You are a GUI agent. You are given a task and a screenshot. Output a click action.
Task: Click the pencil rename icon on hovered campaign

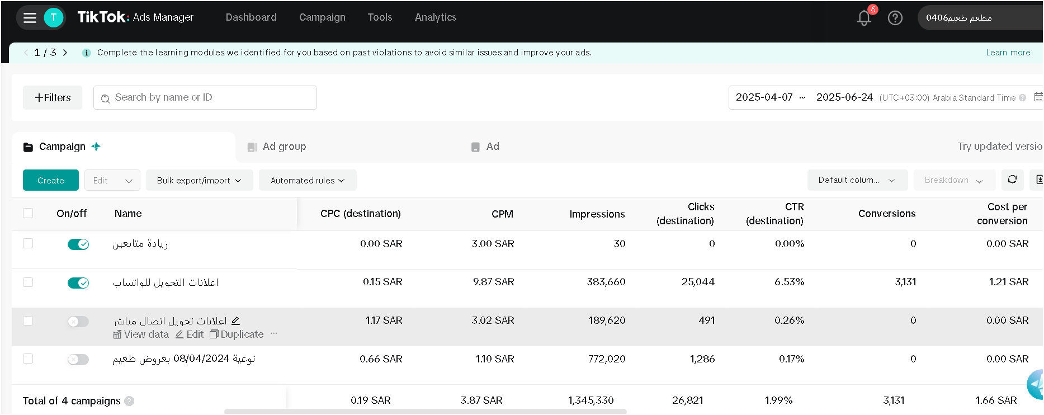click(235, 321)
